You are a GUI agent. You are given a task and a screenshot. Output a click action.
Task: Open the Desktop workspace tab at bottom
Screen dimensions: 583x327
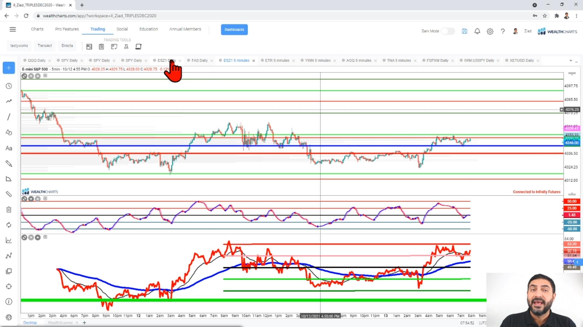pos(30,323)
